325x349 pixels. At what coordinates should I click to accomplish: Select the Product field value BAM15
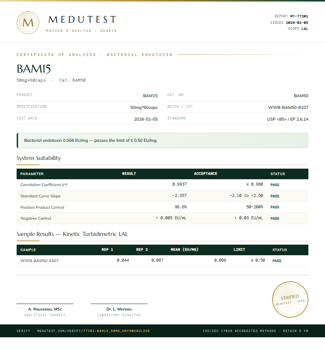[x=150, y=96]
